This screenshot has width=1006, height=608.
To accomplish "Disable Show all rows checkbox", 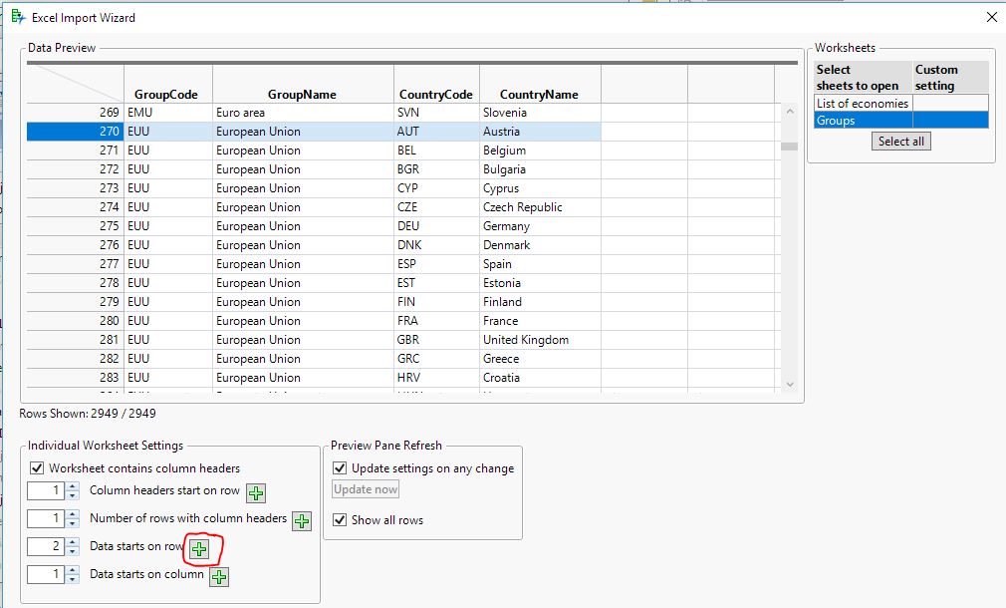I will pos(340,520).
